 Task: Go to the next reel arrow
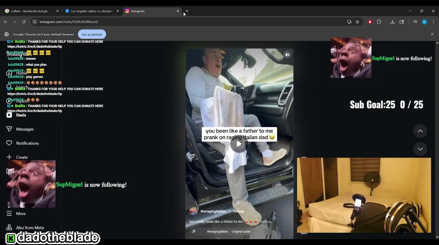(x=420, y=149)
